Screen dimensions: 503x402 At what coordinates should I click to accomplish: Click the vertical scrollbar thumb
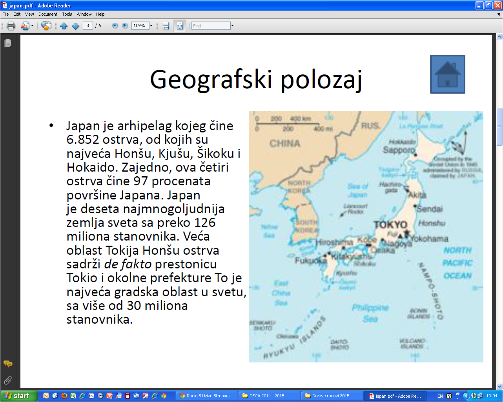[x=499, y=127]
